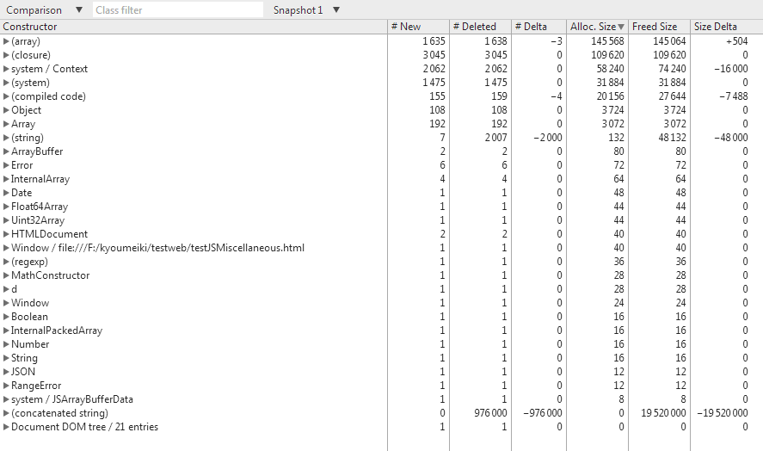Image resolution: width=763 pixels, height=451 pixels.
Task: Select the Boolean row label
Action: pyautogui.click(x=29, y=317)
